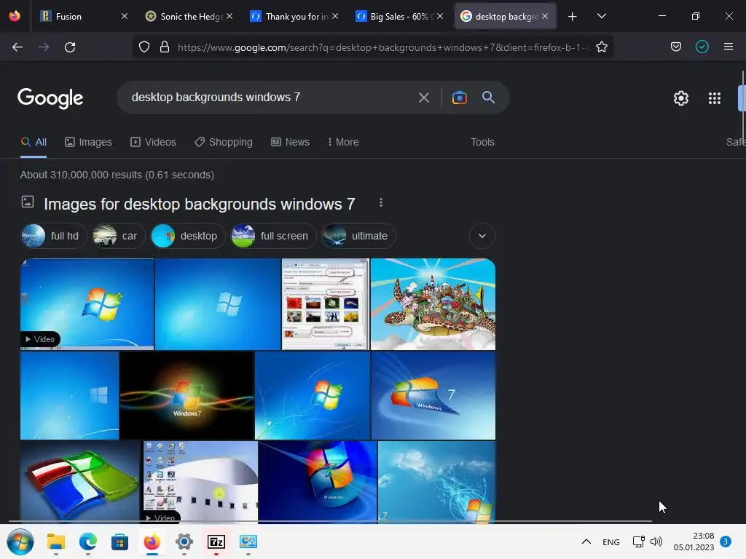
Task: Open the turtle island wallpaper thumbnail
Action: [x=433, y=304]
